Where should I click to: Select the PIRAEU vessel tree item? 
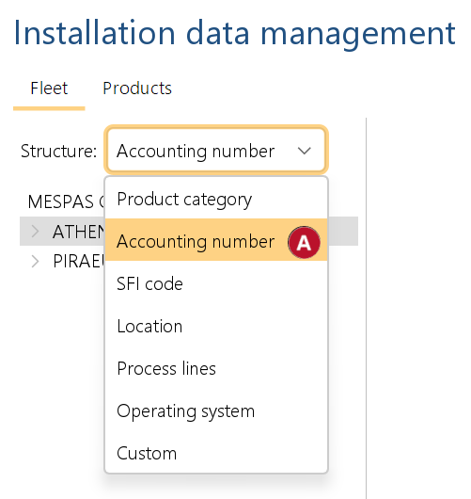pyautogui.click(x=79, y=262)
